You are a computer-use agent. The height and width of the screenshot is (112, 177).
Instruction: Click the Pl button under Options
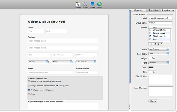click(161, 44)
